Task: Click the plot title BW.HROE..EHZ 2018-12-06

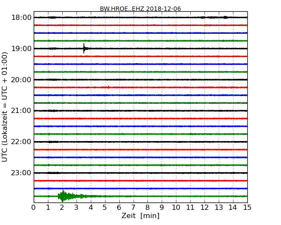Action: (140, 9)
